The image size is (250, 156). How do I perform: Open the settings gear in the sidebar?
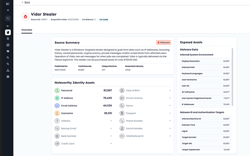8,77
